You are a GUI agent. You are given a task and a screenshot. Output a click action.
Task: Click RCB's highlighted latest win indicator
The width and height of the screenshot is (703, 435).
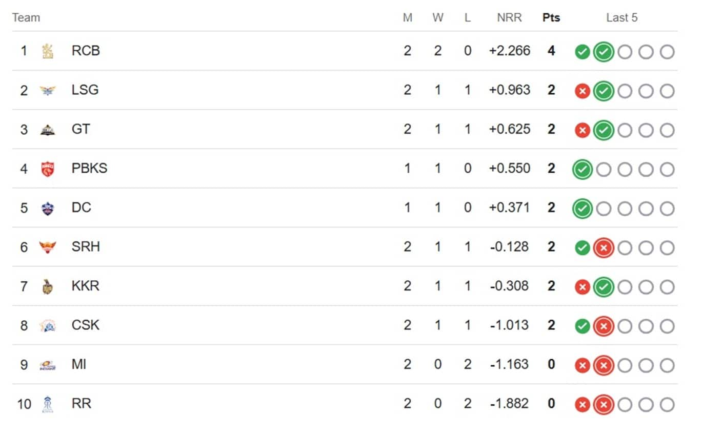604,52
